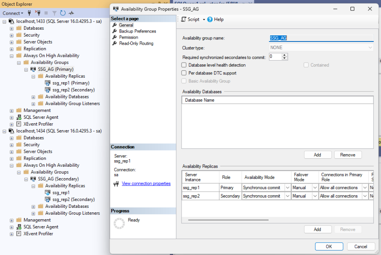Open Failover Mode dropdown for ssg_rep2
The image size is (381, 255).
315,196
